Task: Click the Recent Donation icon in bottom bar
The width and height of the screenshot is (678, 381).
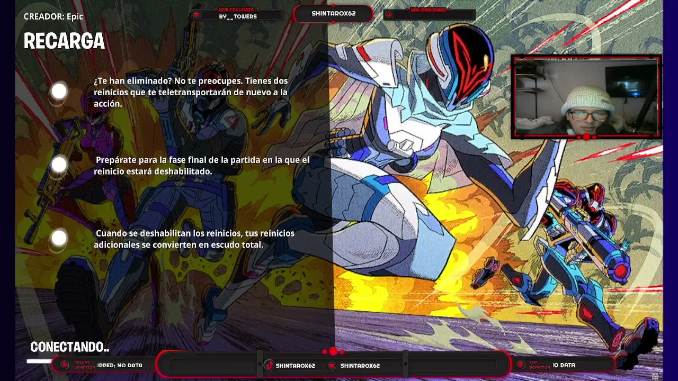Action: click(65, 365)
